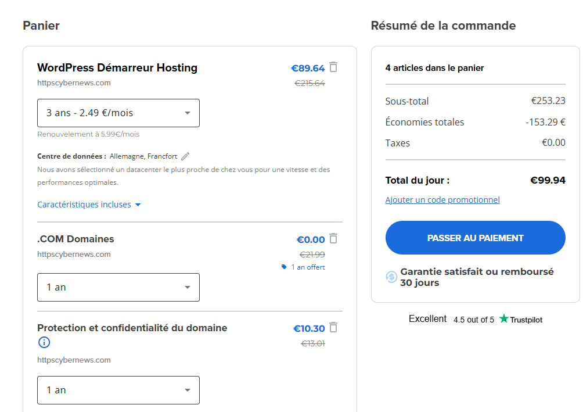Click Sous-total label
The height and width of the screenshot is (412, 583).
(x=406, y=101)
